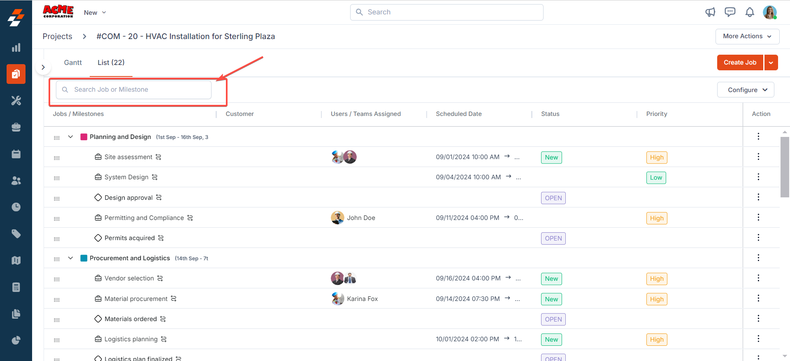The width and height of the screenshot is (790, 361).
Task: Go to Projects breadcrumb link
Action: pos(57,37)
